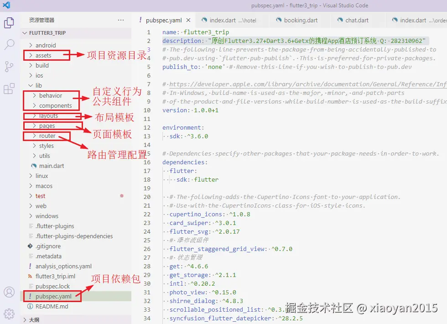This screenshot has height=324, width=447.
Task: Expand the web folder
Action: 31,206
